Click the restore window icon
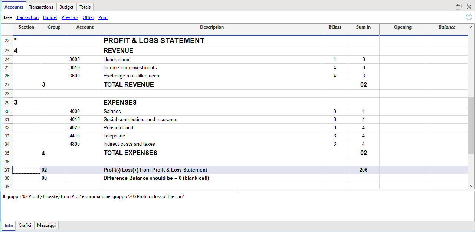This screenshot has height=232, width=475. (x=459, y=7)
